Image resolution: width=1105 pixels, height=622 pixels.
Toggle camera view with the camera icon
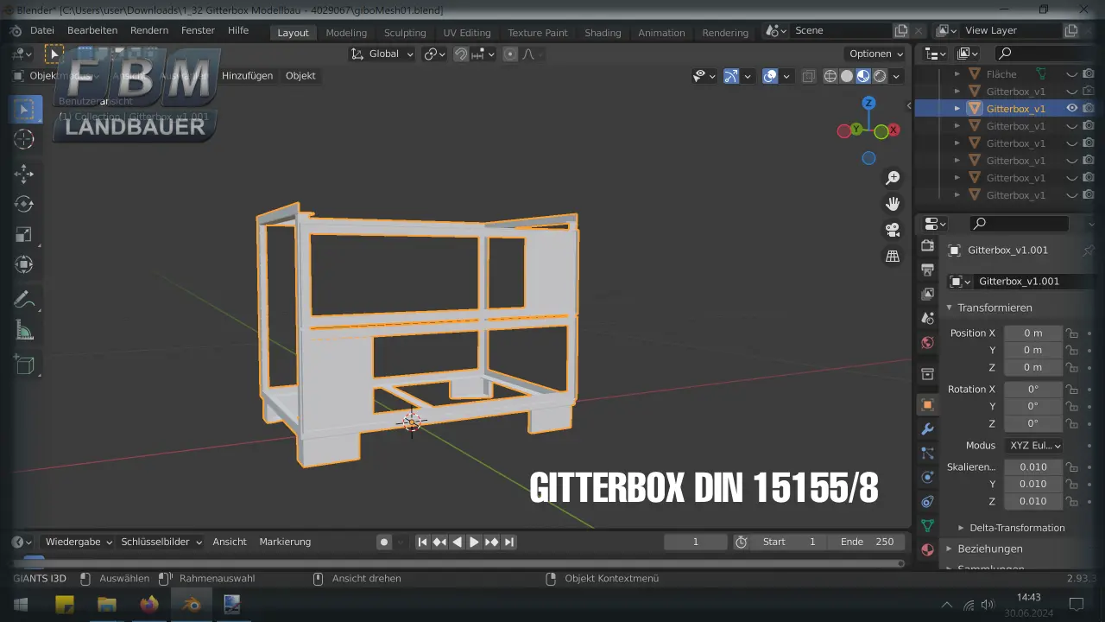pos(893,230)
